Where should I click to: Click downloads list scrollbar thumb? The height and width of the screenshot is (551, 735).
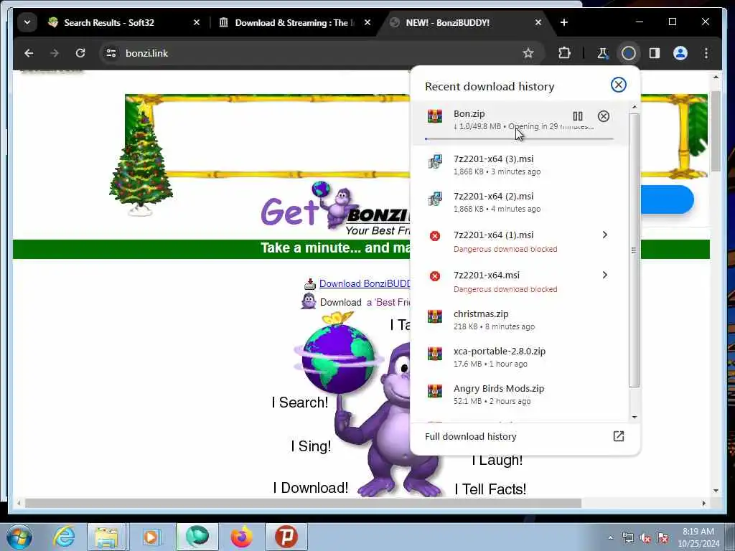click(x=634, y=250)
